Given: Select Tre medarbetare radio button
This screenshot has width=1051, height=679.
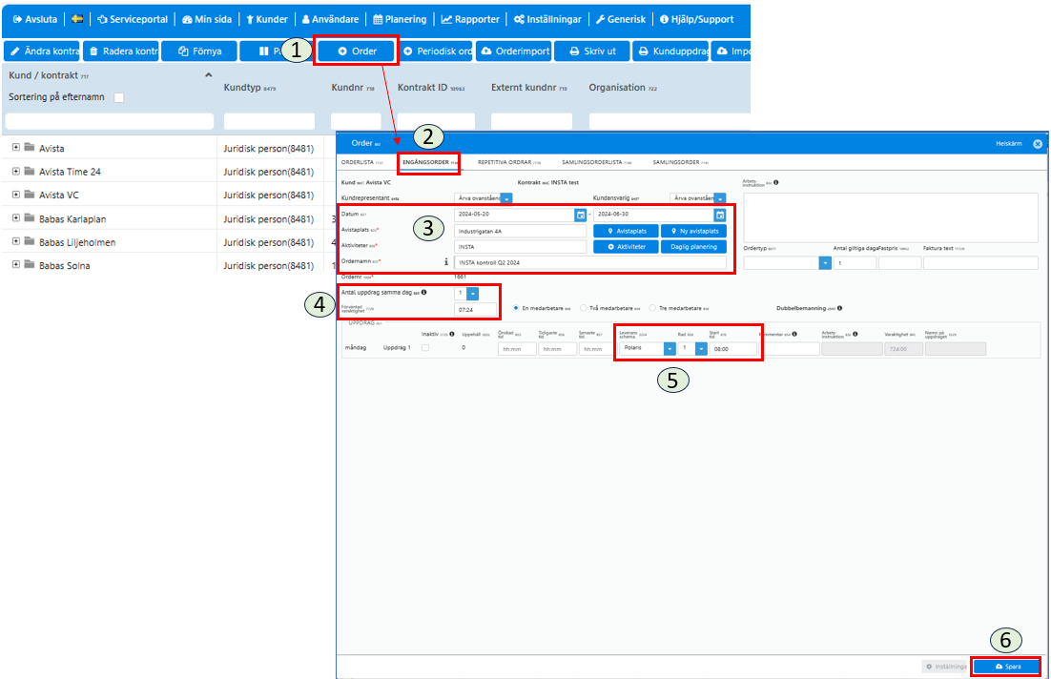Looking at the screenshot, I should (652, 308).
